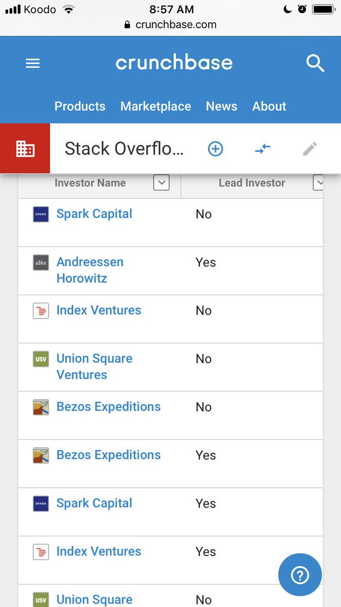Select the News menu item
The width and height of the screenshot is (341, 607).
(x=221, y=106)
